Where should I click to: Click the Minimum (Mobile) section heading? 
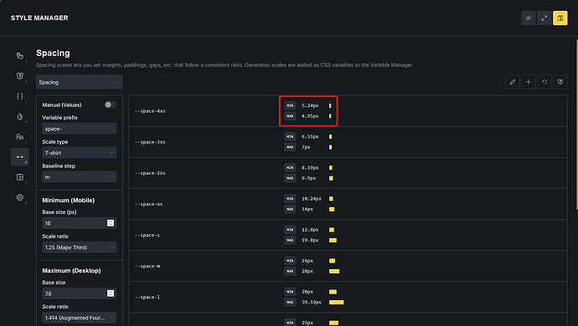68,201
